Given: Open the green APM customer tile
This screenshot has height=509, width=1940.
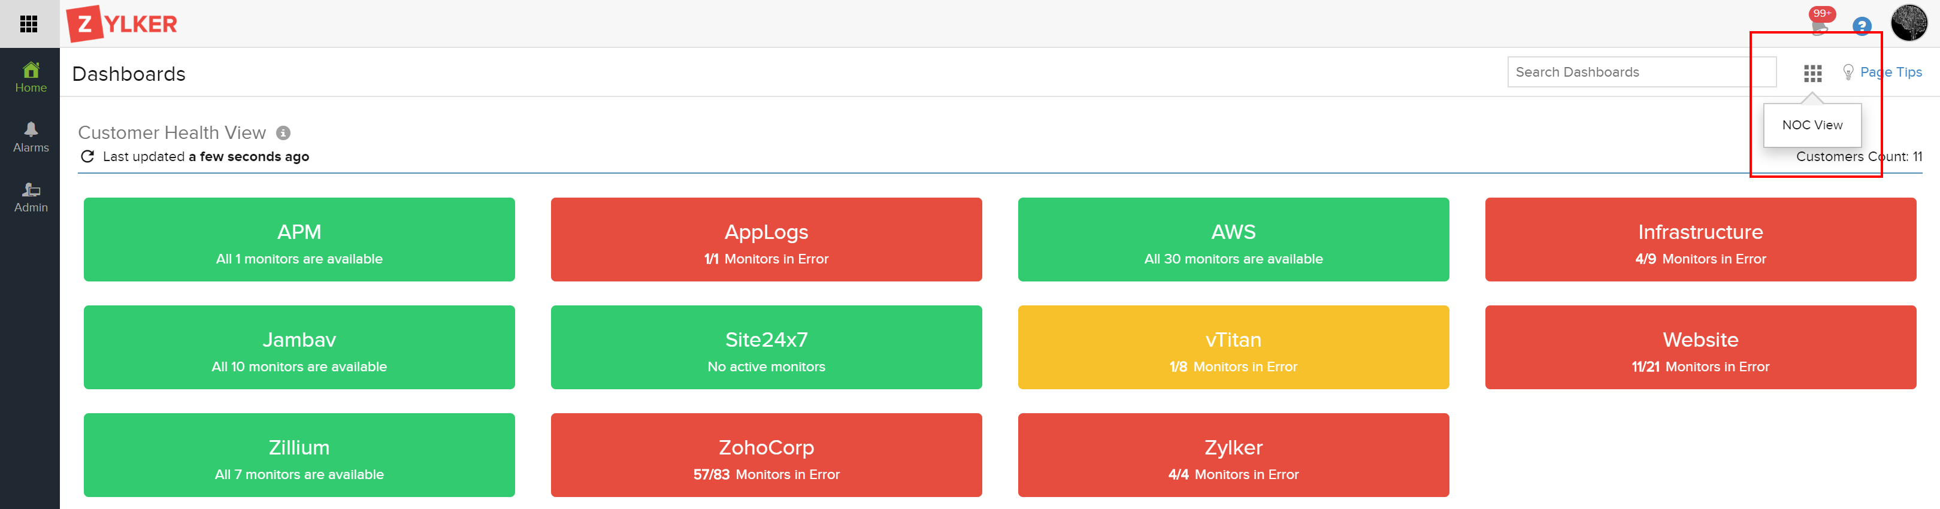Looking at the screenshot, I should point(299,240).
